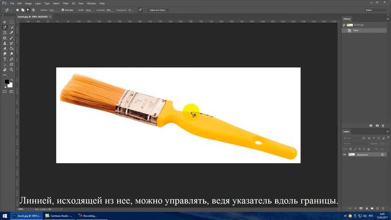Select the Rectangular Marquee tool

pyautogui.click(x=12, y=22)
